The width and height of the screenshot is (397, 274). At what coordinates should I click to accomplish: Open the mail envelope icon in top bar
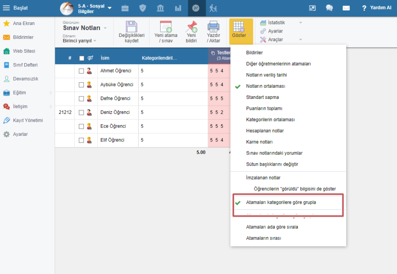[x=346, y=8]
